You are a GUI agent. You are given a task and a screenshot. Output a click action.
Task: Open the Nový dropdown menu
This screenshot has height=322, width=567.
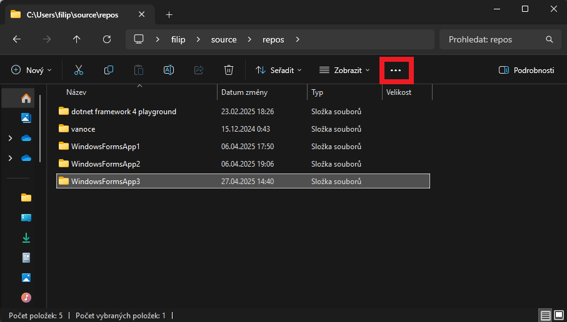pos(32,71)
